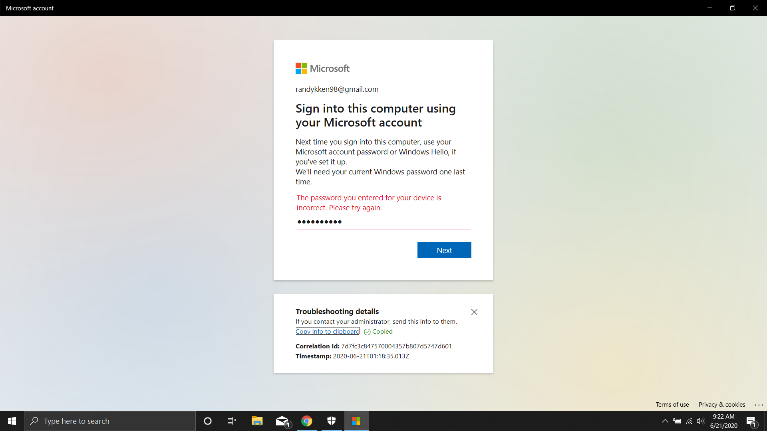Open Windows Security from the taskbar

click(331, 421)
